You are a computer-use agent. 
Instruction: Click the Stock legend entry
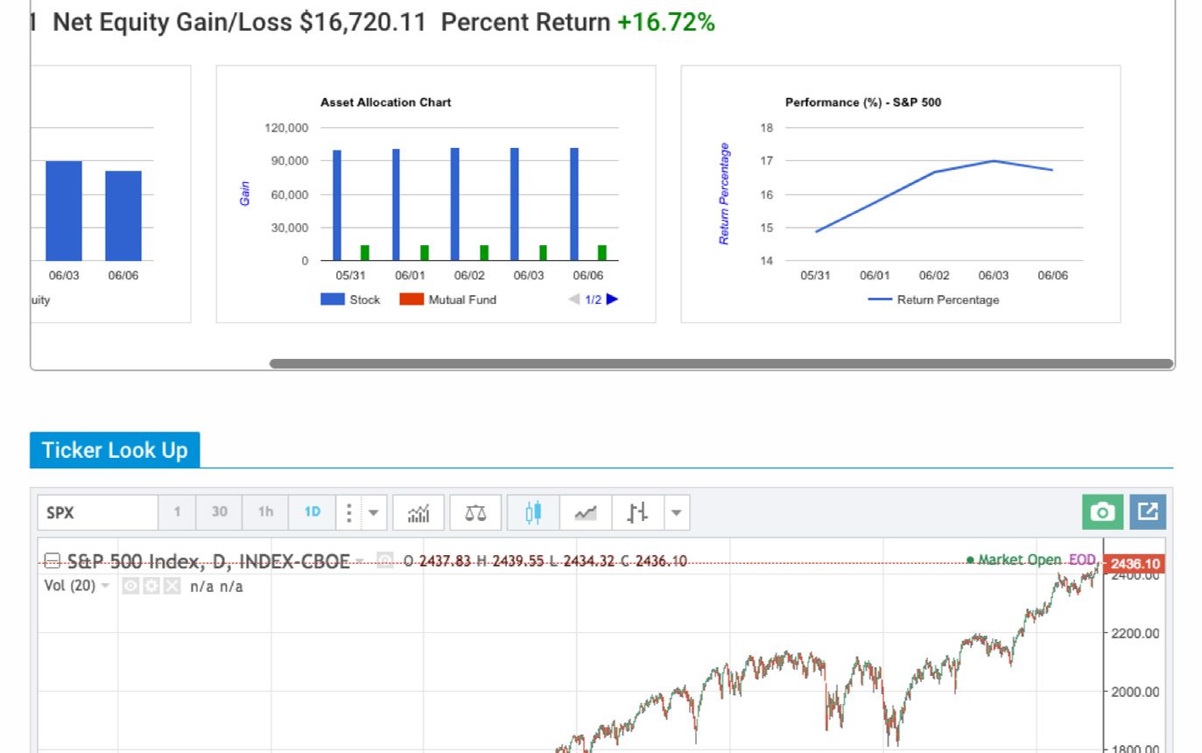coord(350,299)
